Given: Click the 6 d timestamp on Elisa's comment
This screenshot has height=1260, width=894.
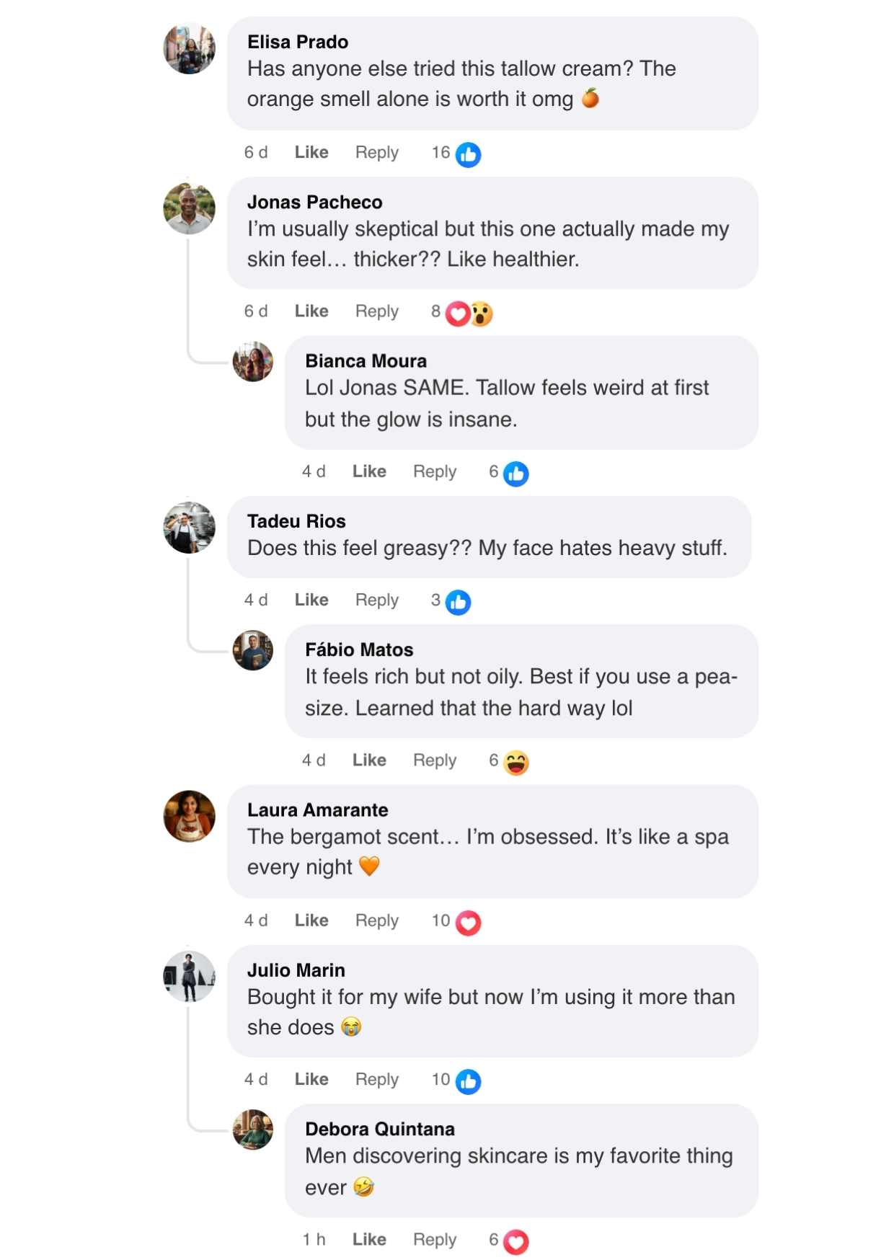Looking at the screenshot, I should [255, 153].
